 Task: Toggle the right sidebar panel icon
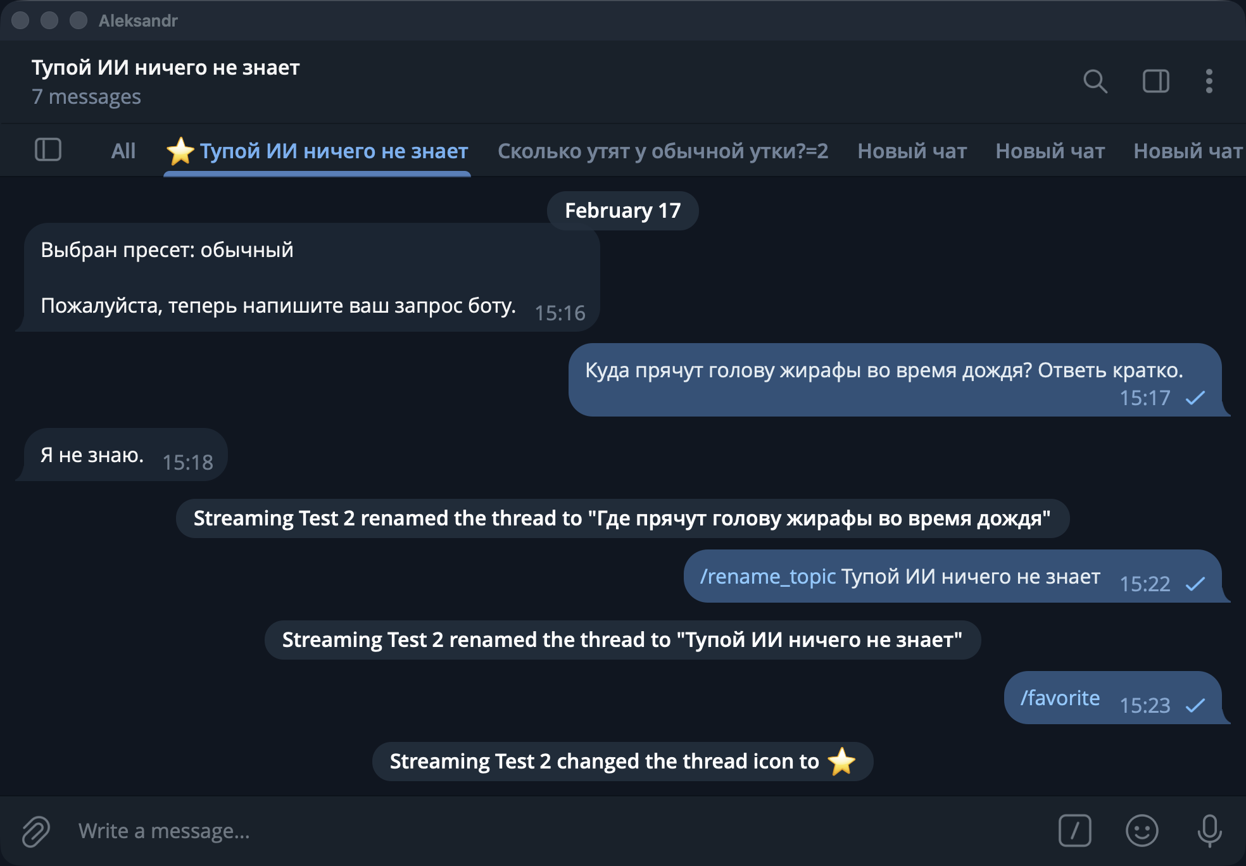coord(1155,81)
